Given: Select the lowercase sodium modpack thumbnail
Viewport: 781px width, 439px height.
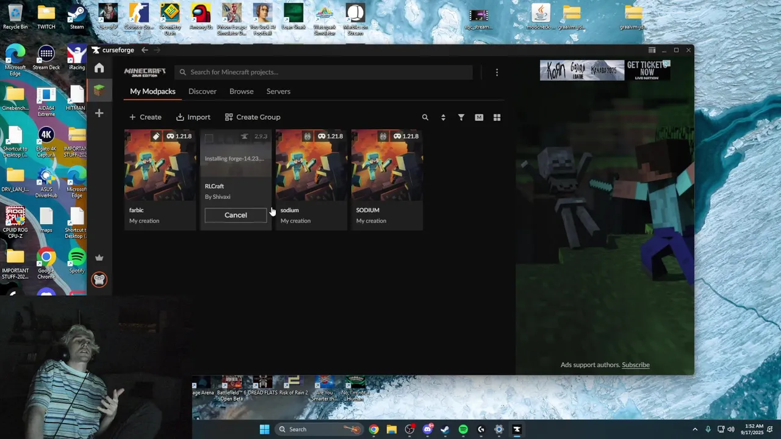Looking at the screenshot, I should (x=311, y=165).
